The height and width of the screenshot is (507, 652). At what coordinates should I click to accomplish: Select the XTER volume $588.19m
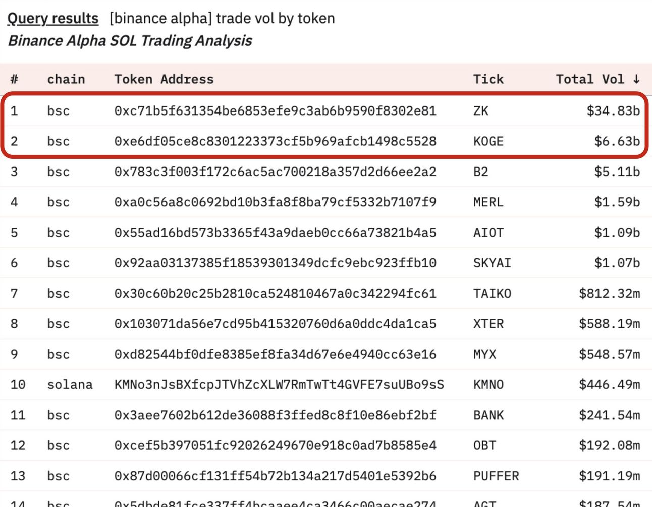610,323
